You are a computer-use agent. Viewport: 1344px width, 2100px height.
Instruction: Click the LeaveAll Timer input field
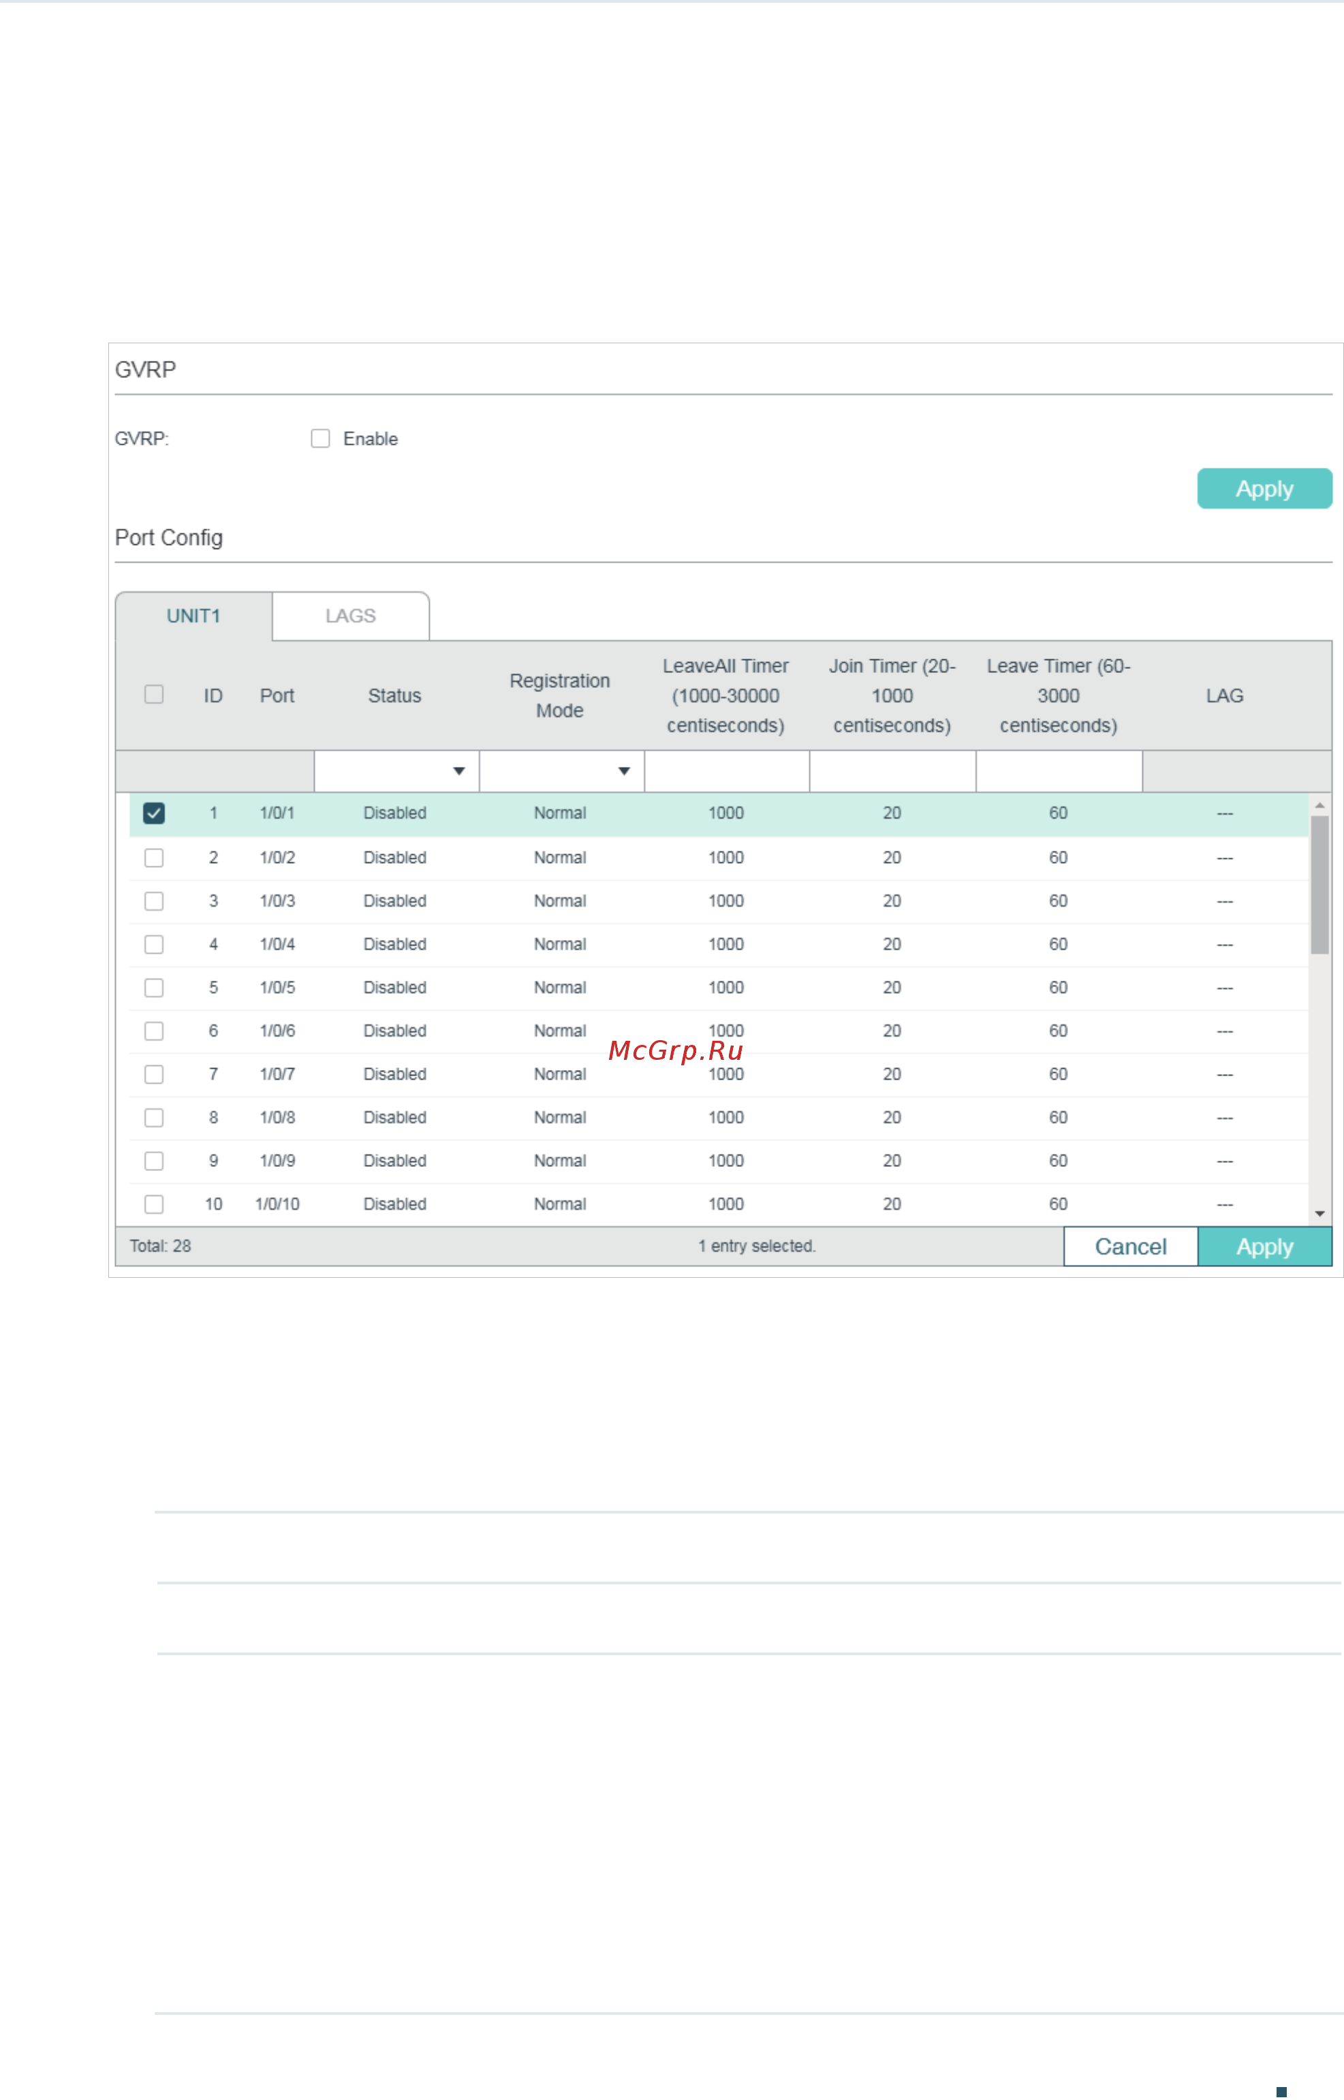pyautogui.click(x=727, y=771)
